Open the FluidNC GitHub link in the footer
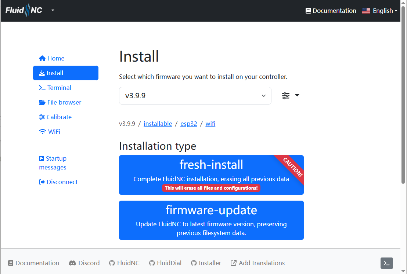407x274 pixels. click(124, 263)
